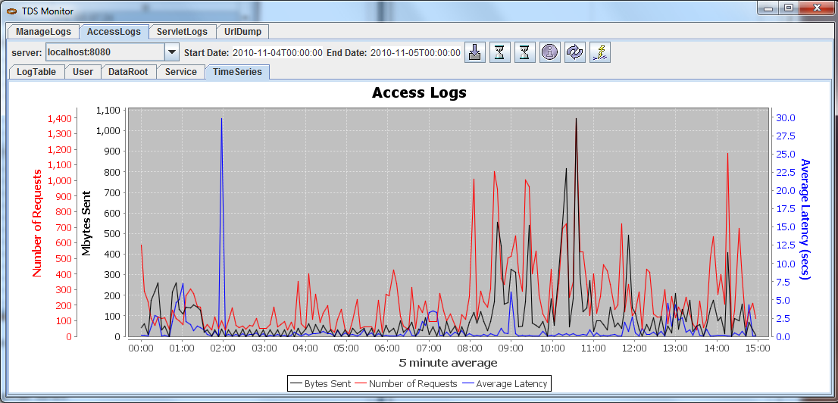Click the second hourglass icon in toolbar

(525, 52)
